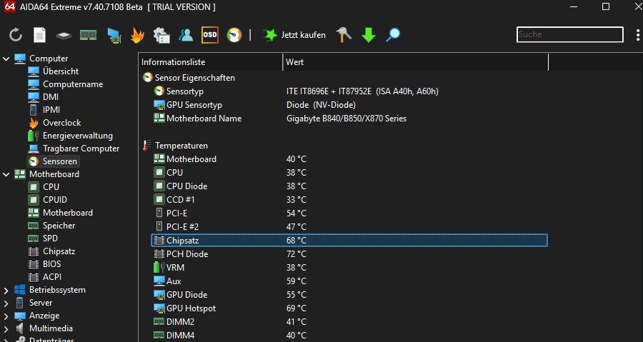Select the GPU Sensortyp row
Screen dimensions: 643x342
coord(349,105)
